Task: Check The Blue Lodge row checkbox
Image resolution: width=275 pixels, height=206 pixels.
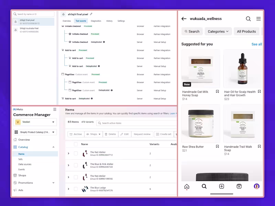Action: coord(76,189)
